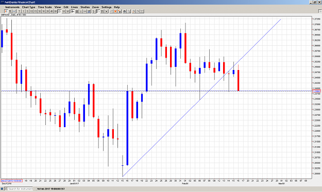Click the save/copy chart icon after print
Screen dimensions: 322x192
click(129, 11)
